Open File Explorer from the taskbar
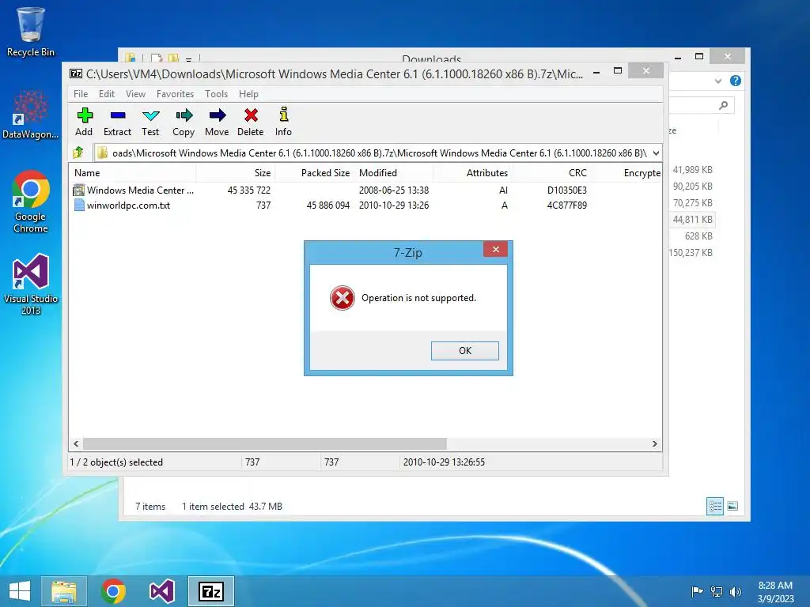This screenshot has width=810, height=607. tap(64, 591)
